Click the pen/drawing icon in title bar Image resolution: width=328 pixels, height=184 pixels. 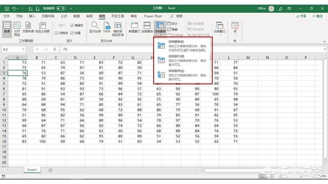[280, 9]
